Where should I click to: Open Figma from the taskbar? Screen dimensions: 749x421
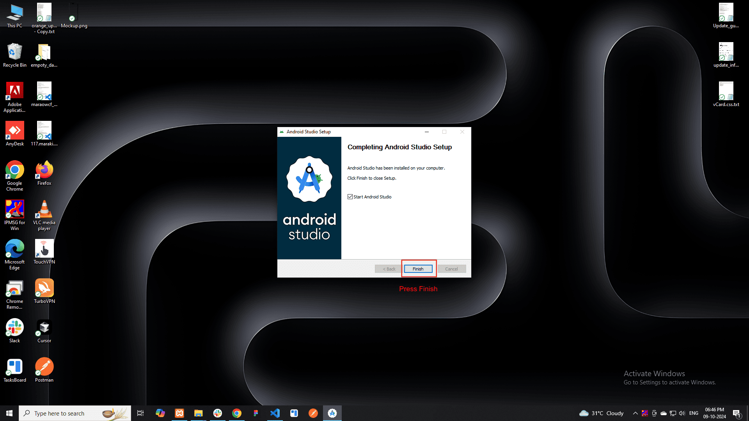click(256, 413)
